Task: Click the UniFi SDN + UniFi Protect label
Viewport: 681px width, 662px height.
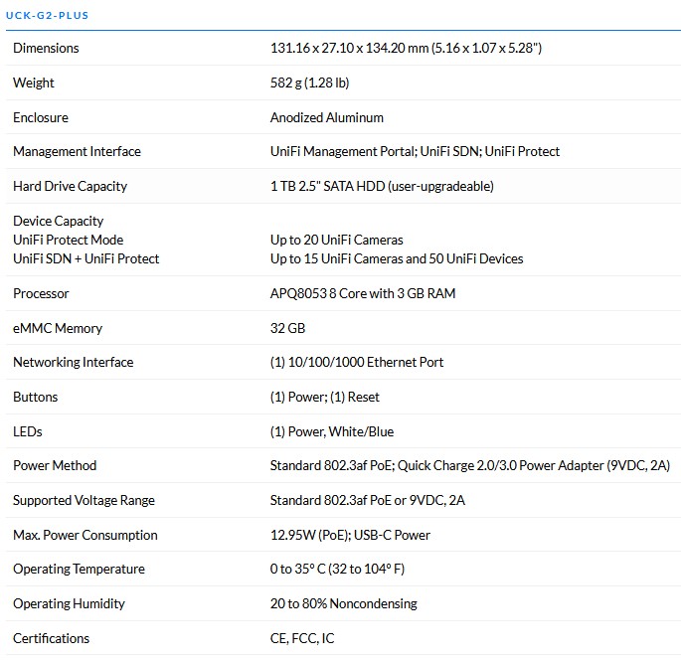Action: 85,259
